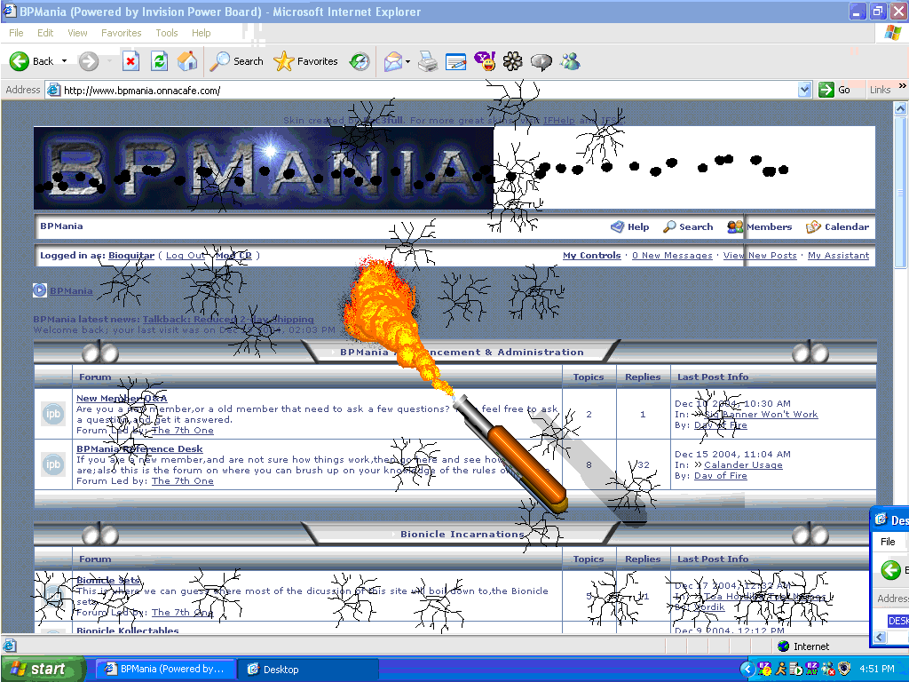Open the View menu
Image resolution: width=909 pixels, height=682 pixels.
pyautogui.click(x=77, y=33)
